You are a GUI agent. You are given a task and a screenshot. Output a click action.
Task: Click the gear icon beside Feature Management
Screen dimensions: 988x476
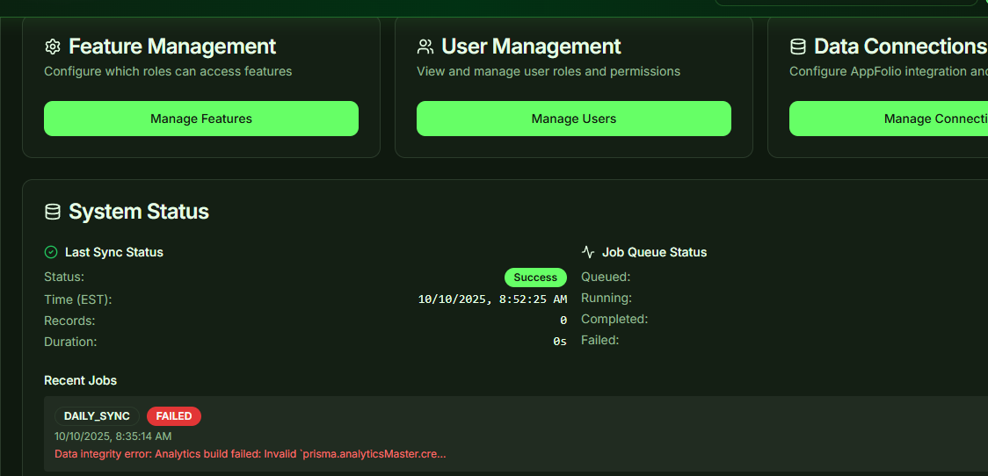coord(53,47)
